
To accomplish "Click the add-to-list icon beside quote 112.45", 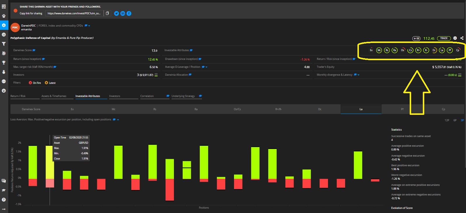I will (416, 39).
